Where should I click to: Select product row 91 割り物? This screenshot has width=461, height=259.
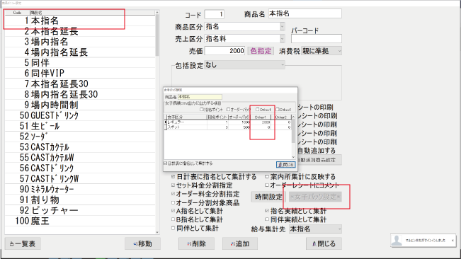(x=80, y=200)
